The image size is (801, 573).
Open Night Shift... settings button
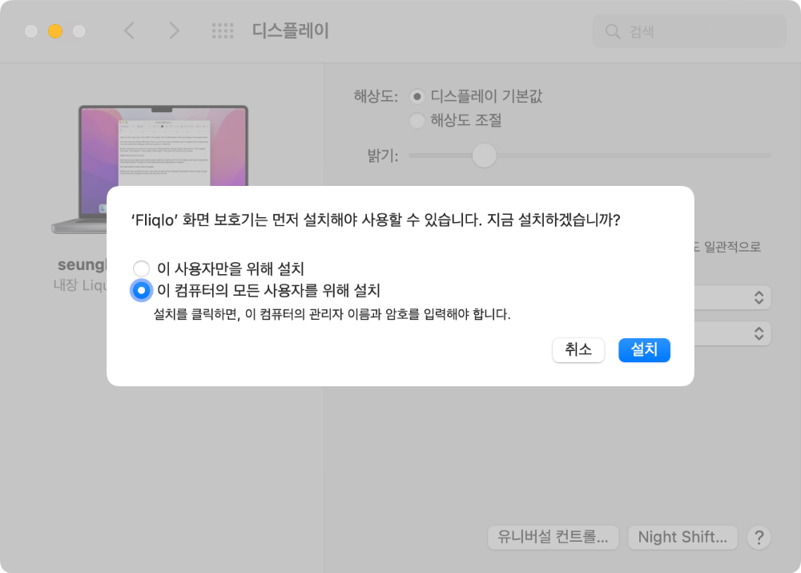(x=682, y=537)
